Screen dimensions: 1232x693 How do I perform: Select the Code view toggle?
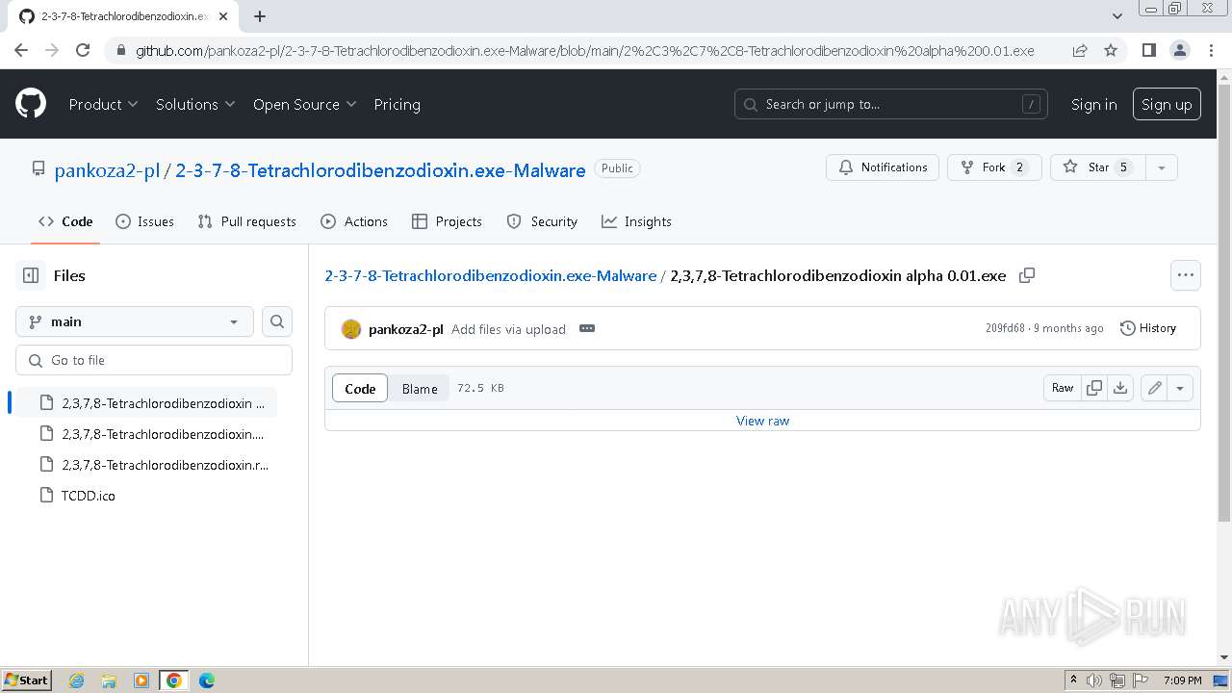[x=360, y=388]
